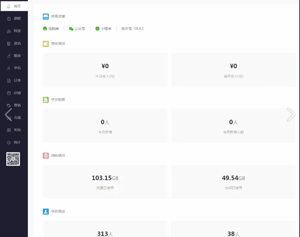300x237 pixels.
Task: Go to next slide with right chevron
Action: click(291, 114)
